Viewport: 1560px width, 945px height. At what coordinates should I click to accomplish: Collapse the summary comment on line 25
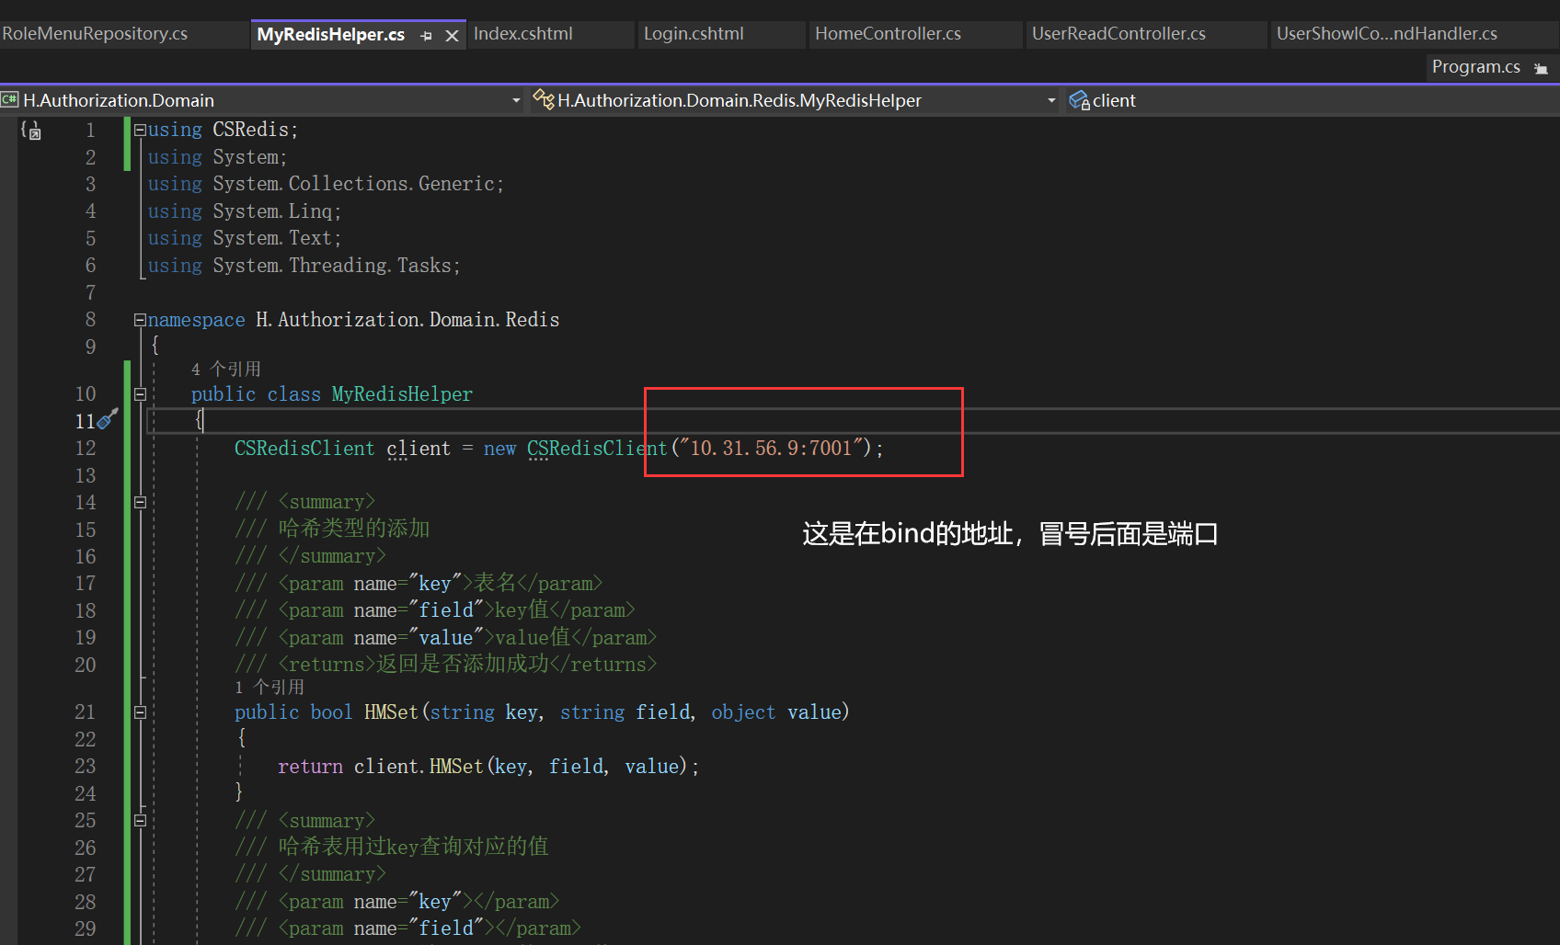[140, 820]
